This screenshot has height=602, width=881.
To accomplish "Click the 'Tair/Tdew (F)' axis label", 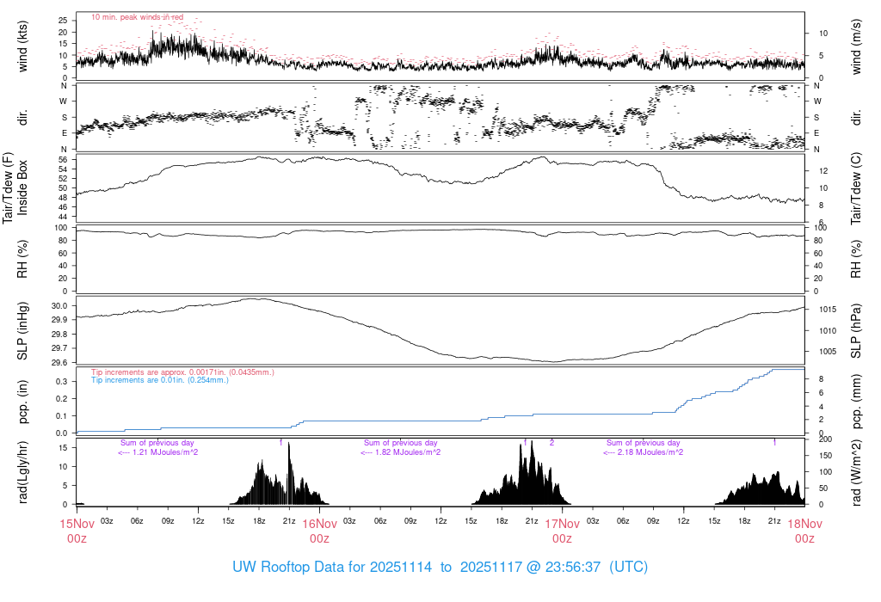I will (8, 187).
